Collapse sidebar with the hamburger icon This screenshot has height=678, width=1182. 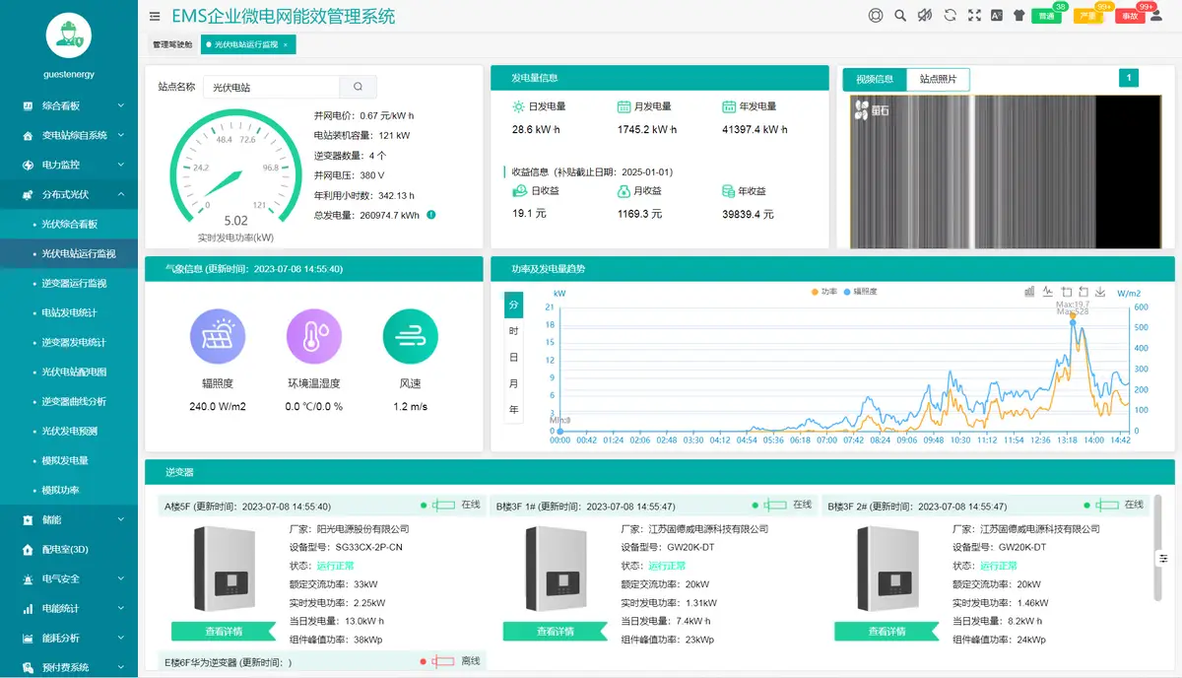[155, 16]
